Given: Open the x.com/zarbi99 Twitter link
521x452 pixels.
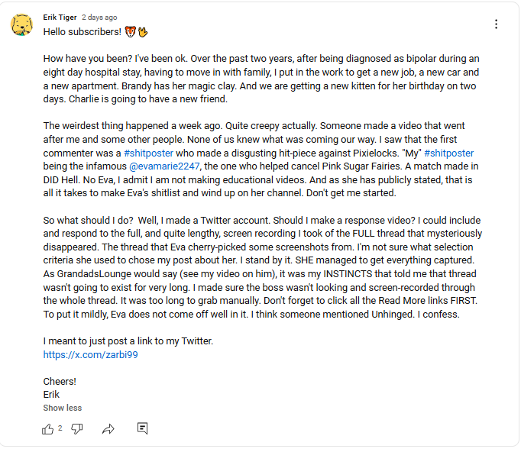Looking at the screenshot, I should click(91, 354).
